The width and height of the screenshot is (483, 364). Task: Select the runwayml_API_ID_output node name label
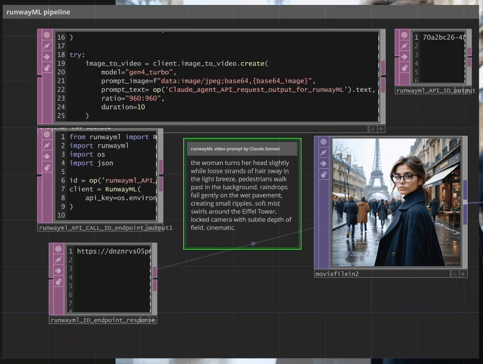click(436, 91)
